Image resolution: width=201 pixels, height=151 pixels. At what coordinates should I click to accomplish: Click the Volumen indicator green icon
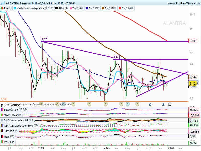[x=2, y=142]
